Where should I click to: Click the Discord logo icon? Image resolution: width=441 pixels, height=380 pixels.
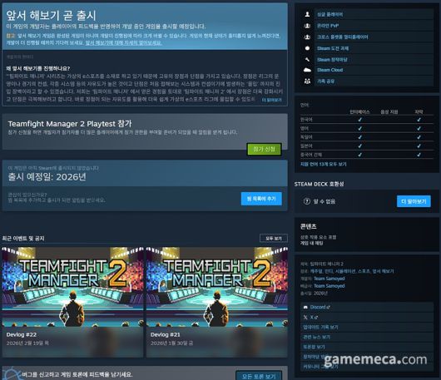(x=305, y=307)
